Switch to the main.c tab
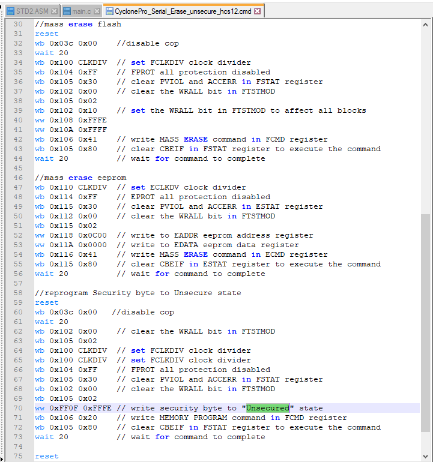433x462 pixels. point(82,11)
